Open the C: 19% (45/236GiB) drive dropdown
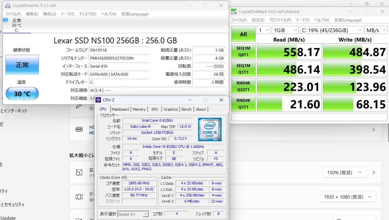 coord(331,30)
